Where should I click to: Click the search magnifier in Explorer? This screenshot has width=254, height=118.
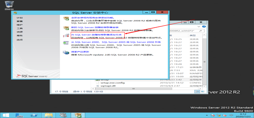click(201, 31)
